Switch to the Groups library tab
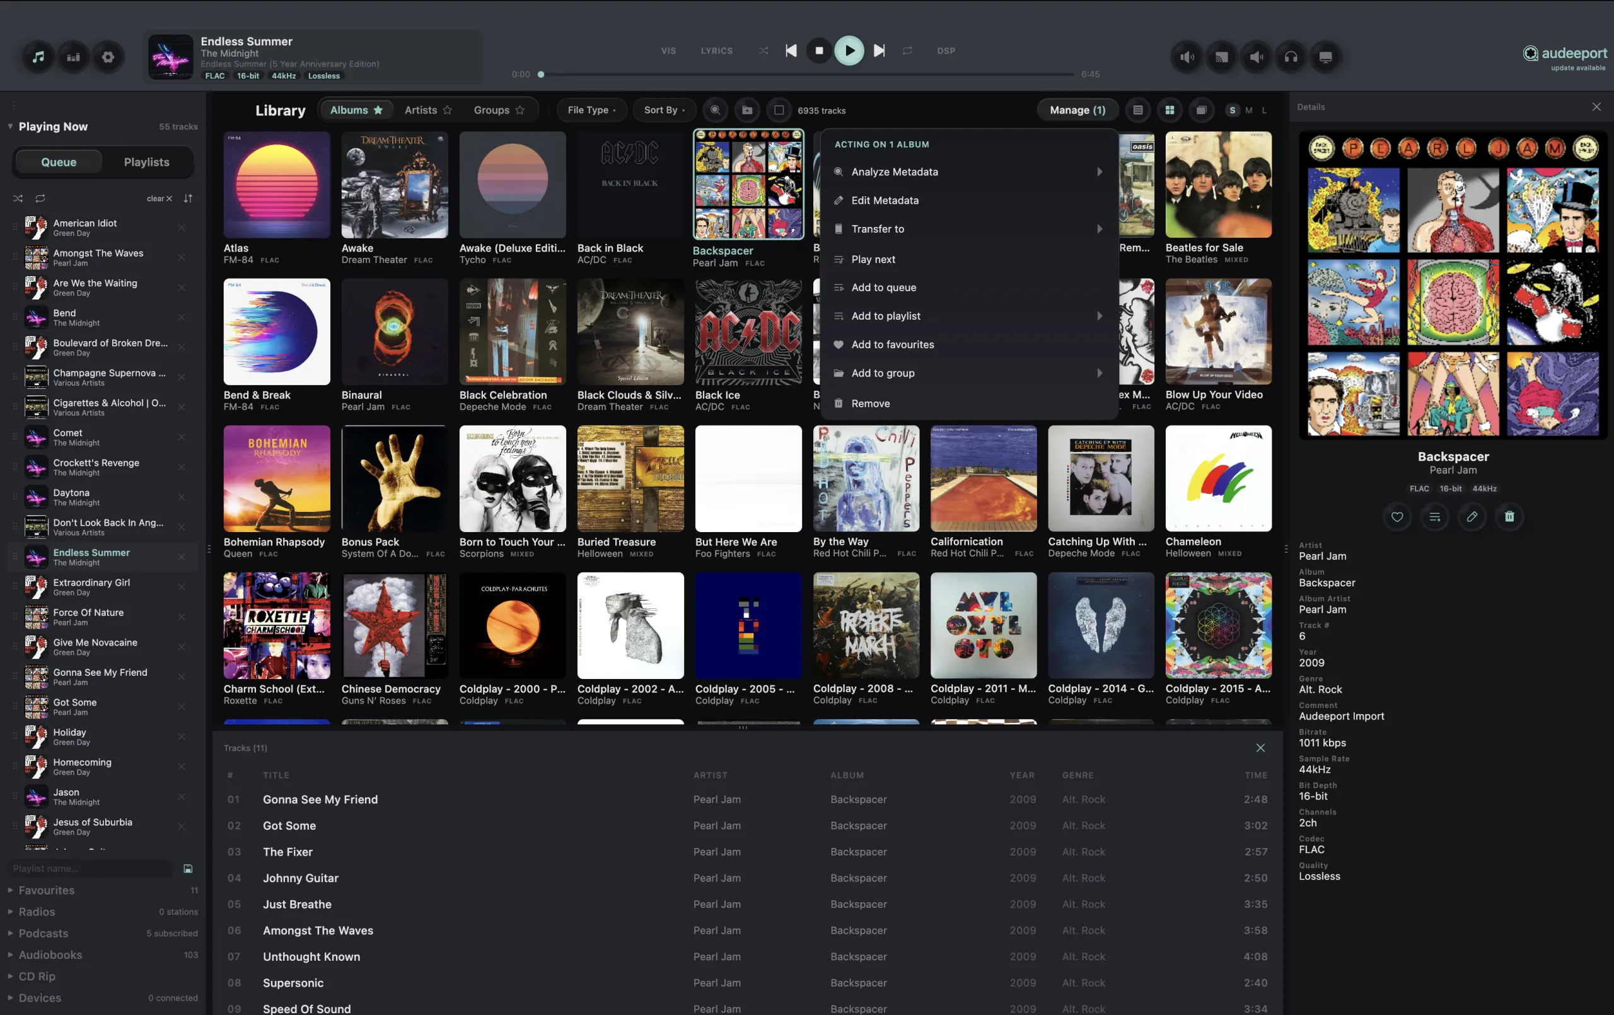 pyautogui.click(x=499, y=110)
